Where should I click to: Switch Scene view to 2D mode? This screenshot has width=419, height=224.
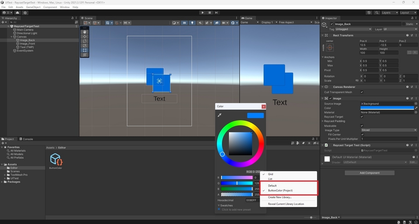184,23
